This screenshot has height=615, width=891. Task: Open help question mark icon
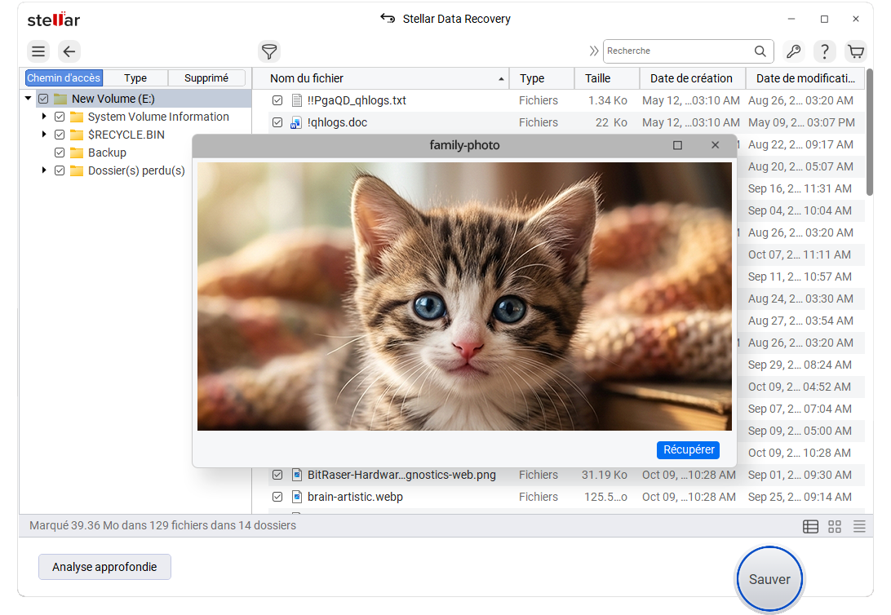(825, 51)
